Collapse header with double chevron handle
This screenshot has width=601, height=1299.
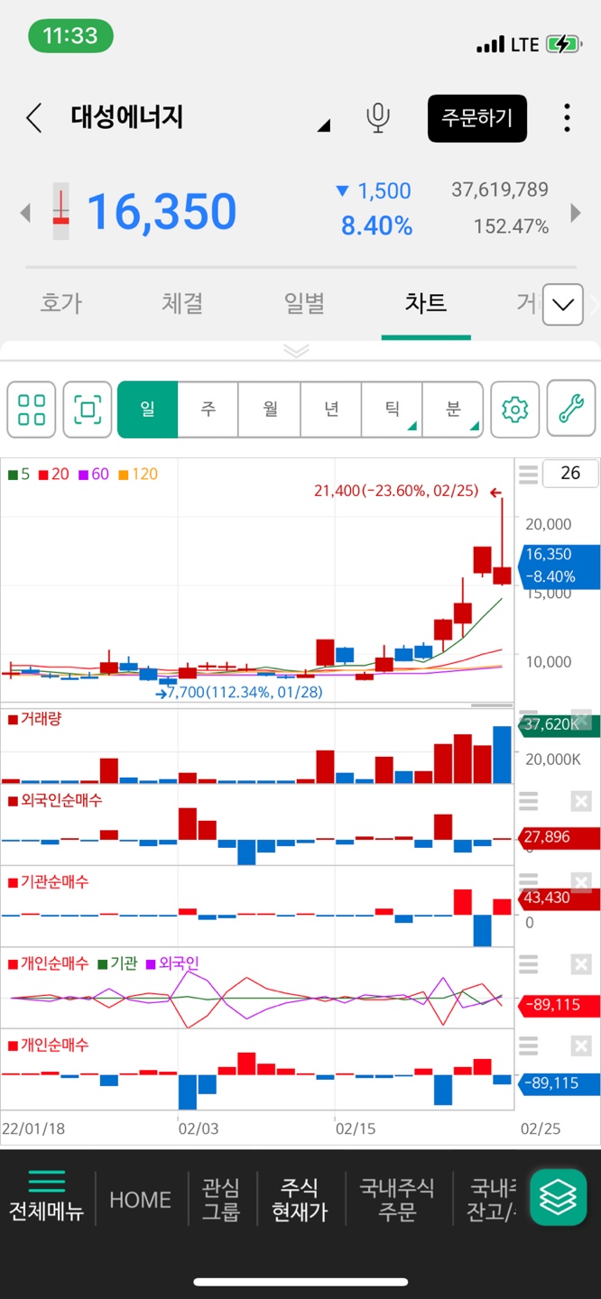[x=296, y=350]
